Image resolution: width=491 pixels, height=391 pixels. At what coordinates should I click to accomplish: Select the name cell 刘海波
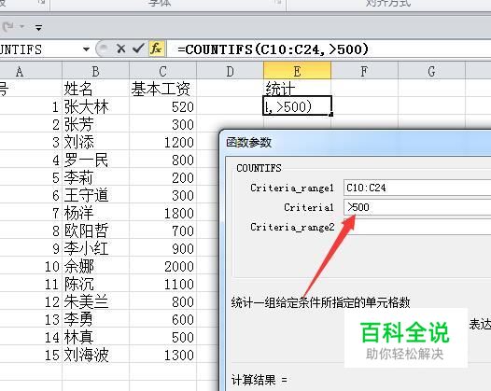(x=95, y=355)
